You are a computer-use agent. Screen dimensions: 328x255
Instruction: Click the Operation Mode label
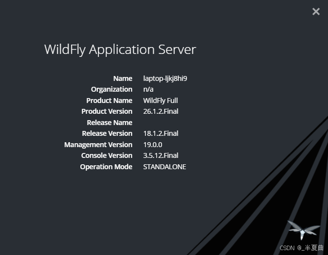coord(106,167)
